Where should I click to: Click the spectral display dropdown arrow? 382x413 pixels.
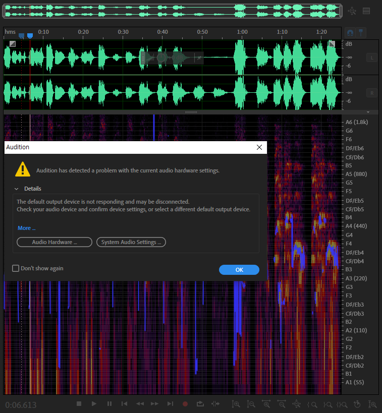click(x=368, y=112)
